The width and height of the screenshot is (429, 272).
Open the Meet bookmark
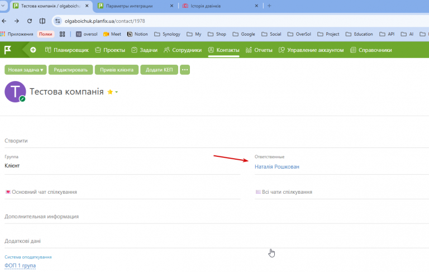click(112, 34)
